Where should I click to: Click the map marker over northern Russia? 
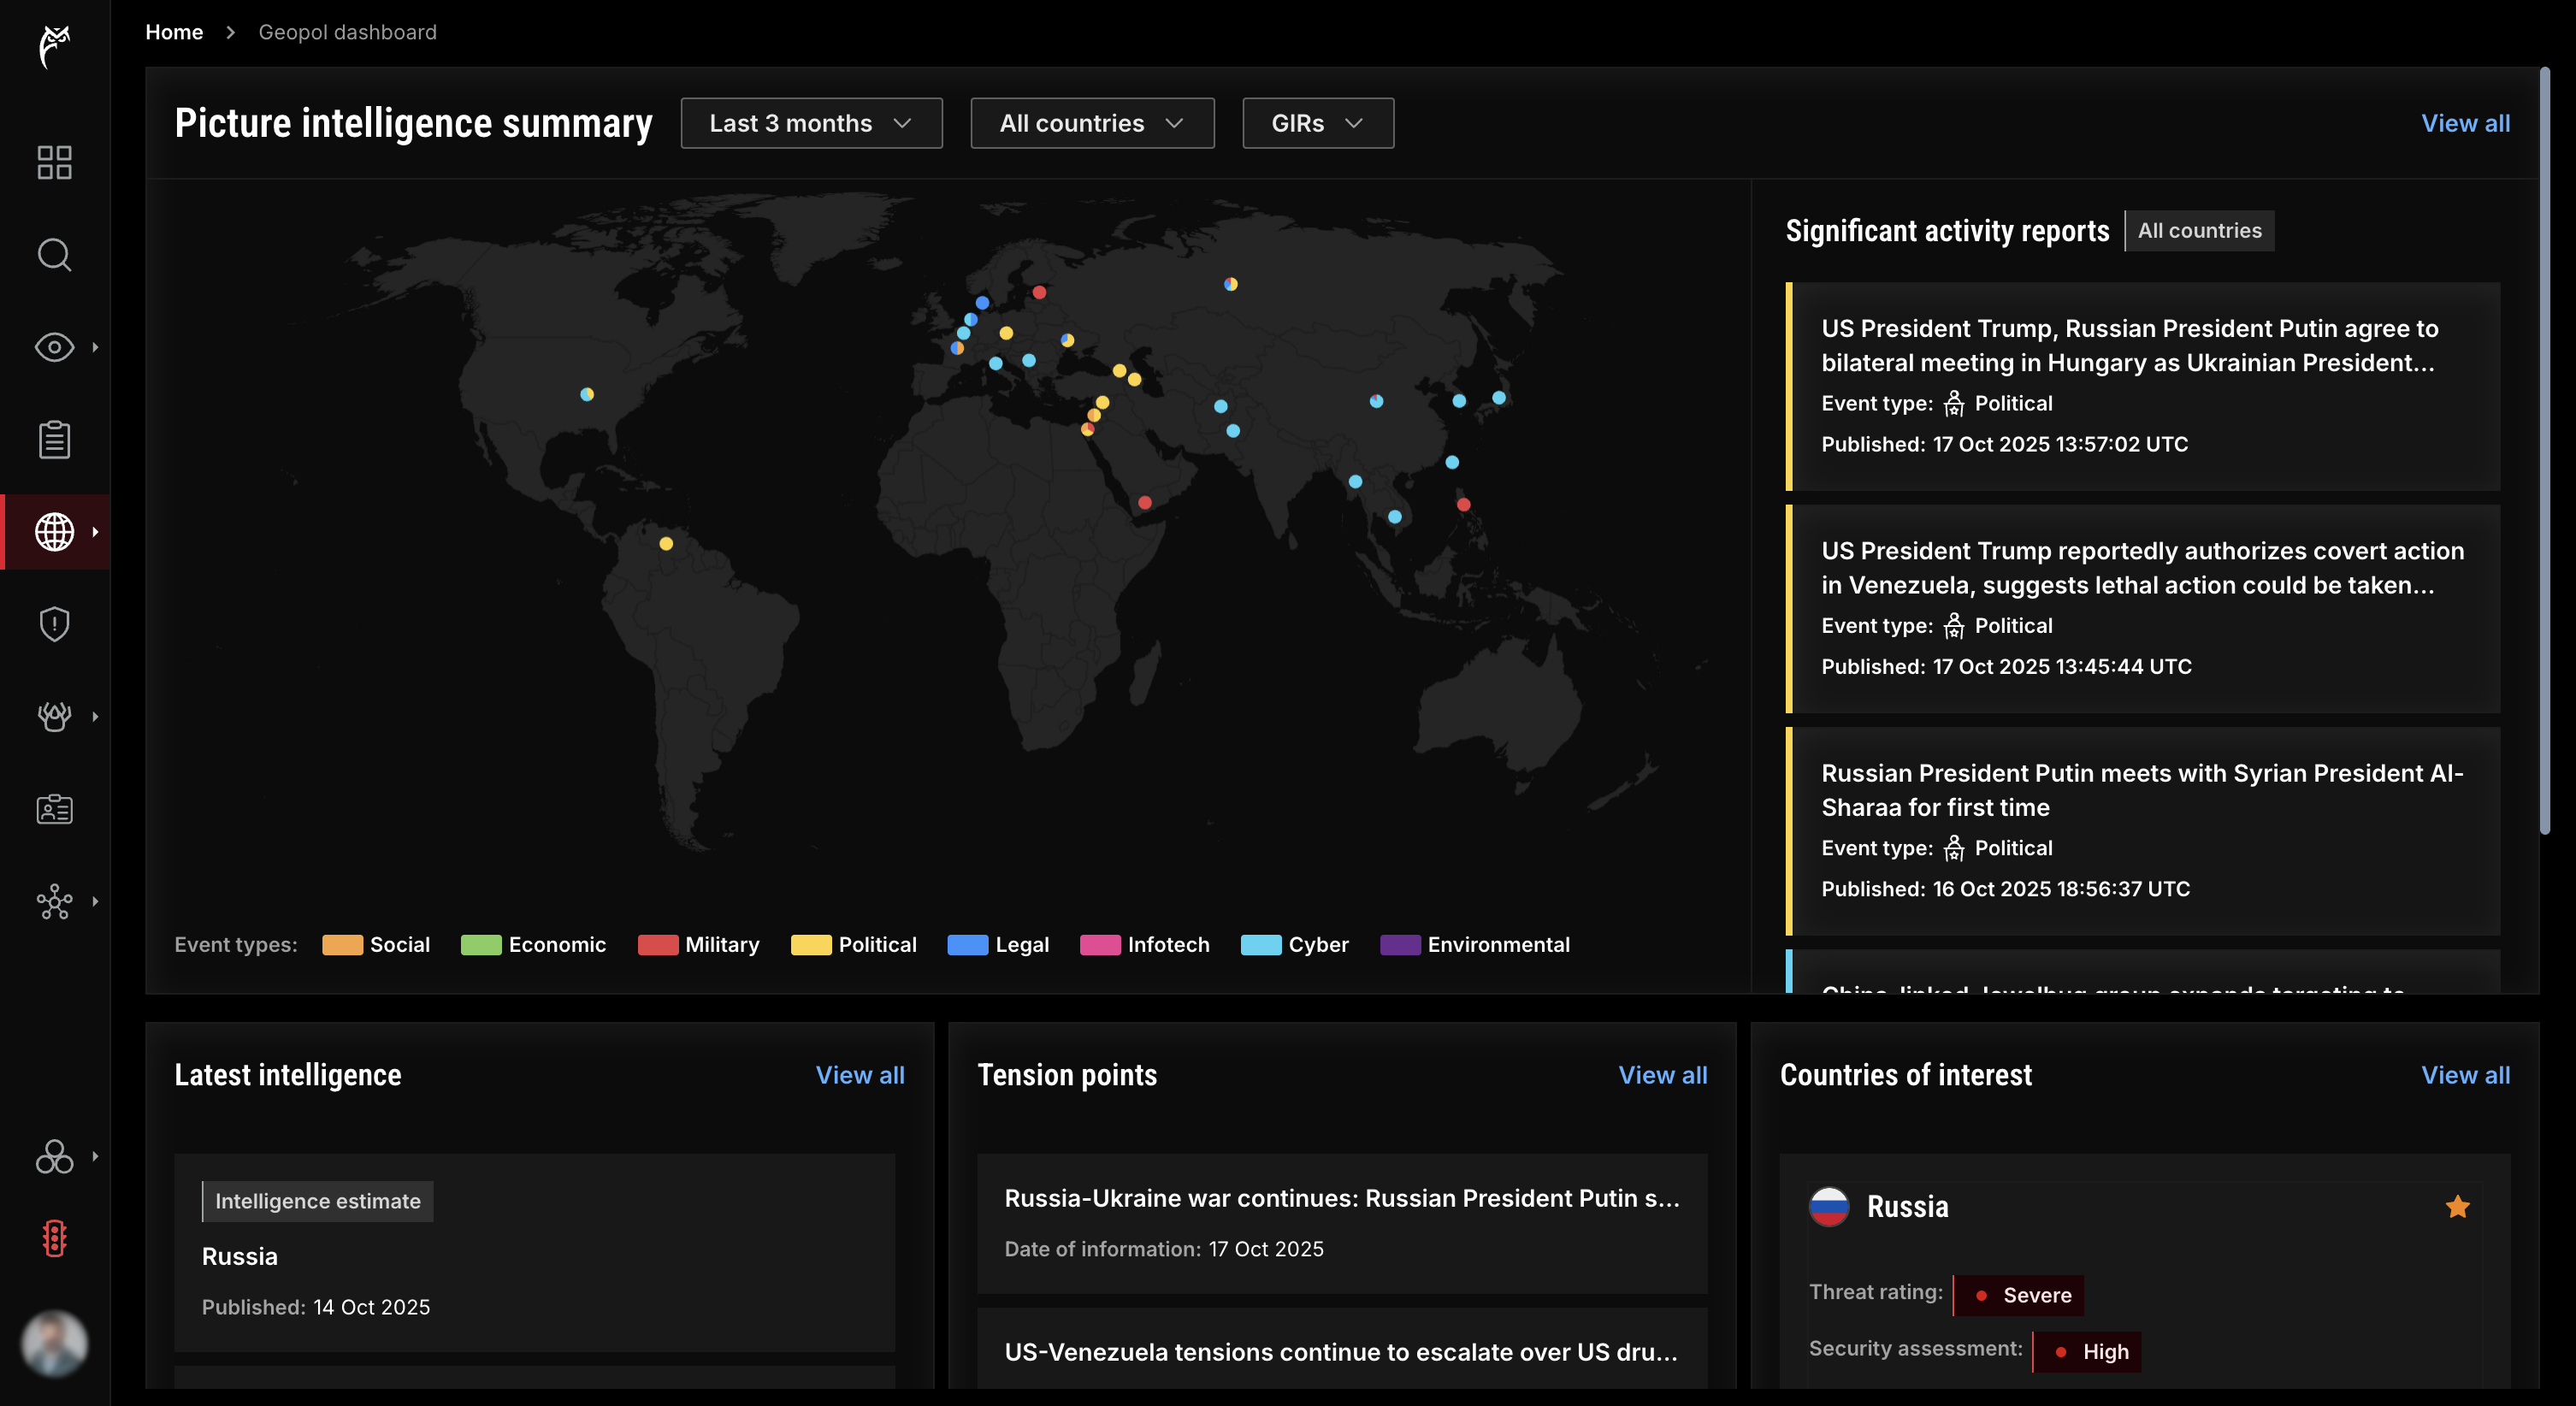pos(1231,284)
